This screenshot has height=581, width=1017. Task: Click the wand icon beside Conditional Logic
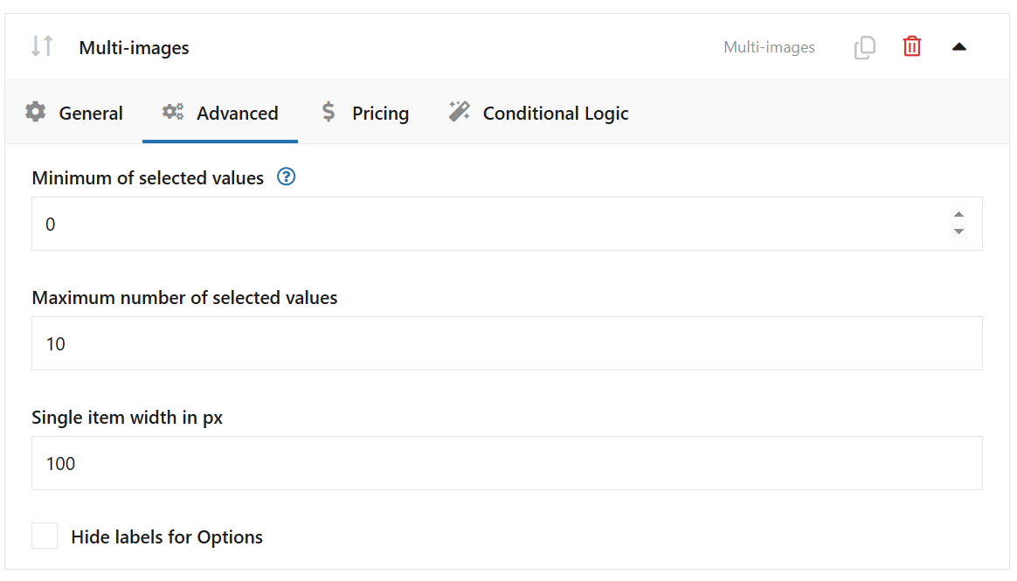coord(459,111)
